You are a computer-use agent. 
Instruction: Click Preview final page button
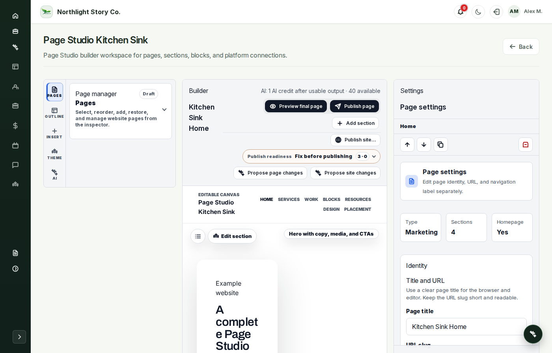296,106
